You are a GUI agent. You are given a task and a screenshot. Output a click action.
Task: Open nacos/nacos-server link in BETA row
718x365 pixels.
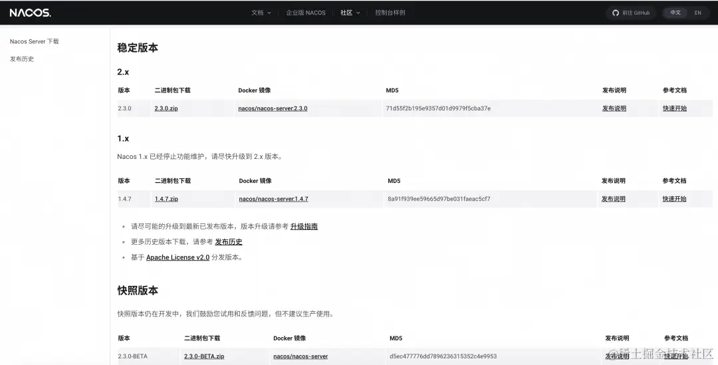300,356
